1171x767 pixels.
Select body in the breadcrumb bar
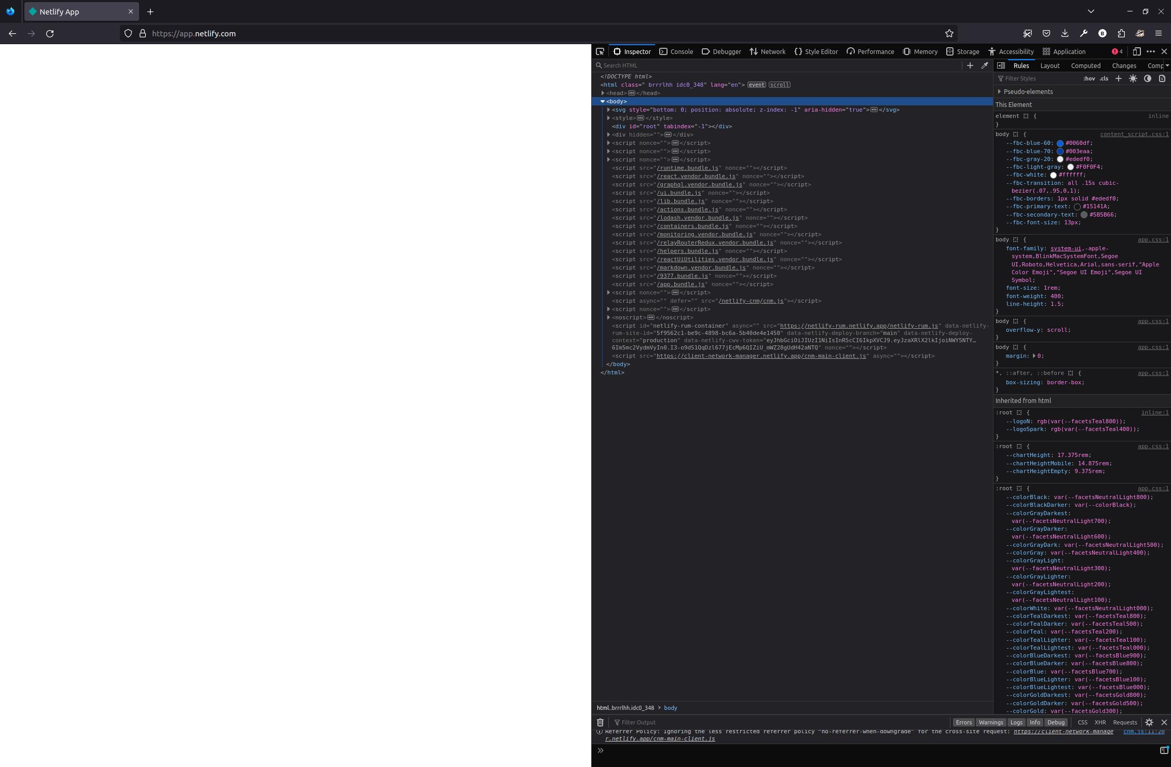[x=670, y=708]
